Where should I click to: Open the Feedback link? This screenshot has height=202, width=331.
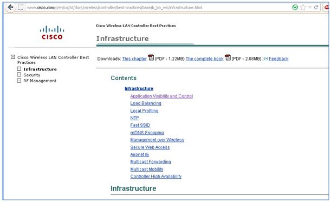(x=278, y=59)
